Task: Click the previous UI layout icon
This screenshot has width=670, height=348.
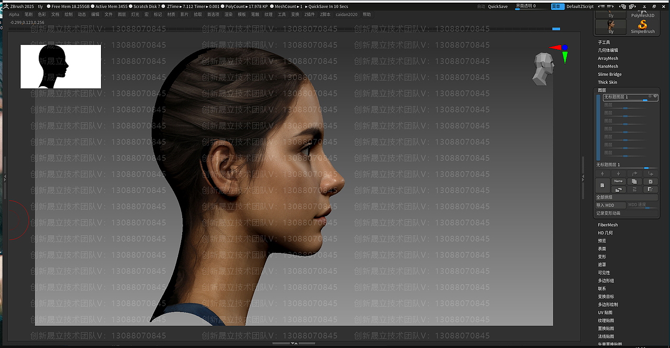Action: (601, 6)
